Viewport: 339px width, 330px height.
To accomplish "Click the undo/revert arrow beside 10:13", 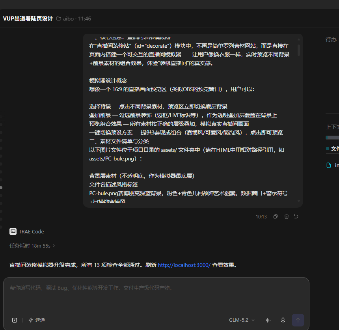I will click(x=296, y=216).
